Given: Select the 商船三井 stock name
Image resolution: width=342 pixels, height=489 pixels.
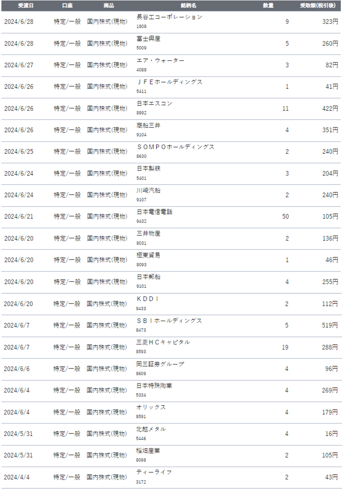Looking at the screenshot, I should tap(148, 126).
